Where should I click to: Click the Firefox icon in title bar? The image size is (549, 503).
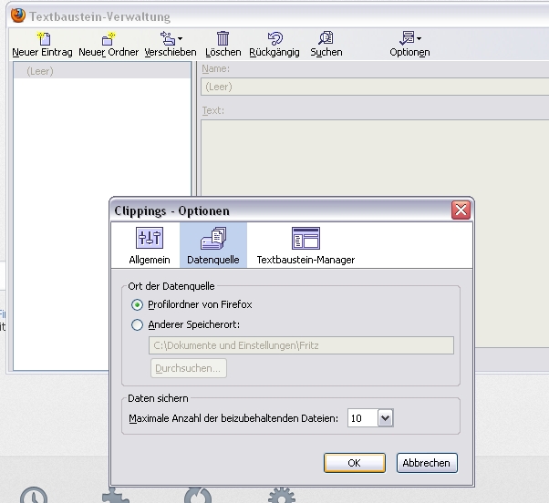click(17, 15)
